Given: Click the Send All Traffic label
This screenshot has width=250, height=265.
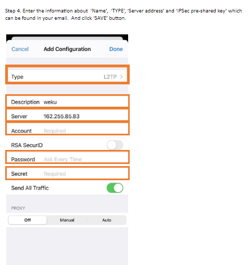Looking at the screenshot, I should [x=30, y=188].
